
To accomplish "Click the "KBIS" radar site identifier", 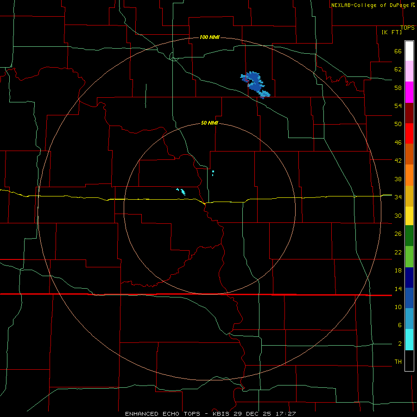I will (x=222, y=414).
